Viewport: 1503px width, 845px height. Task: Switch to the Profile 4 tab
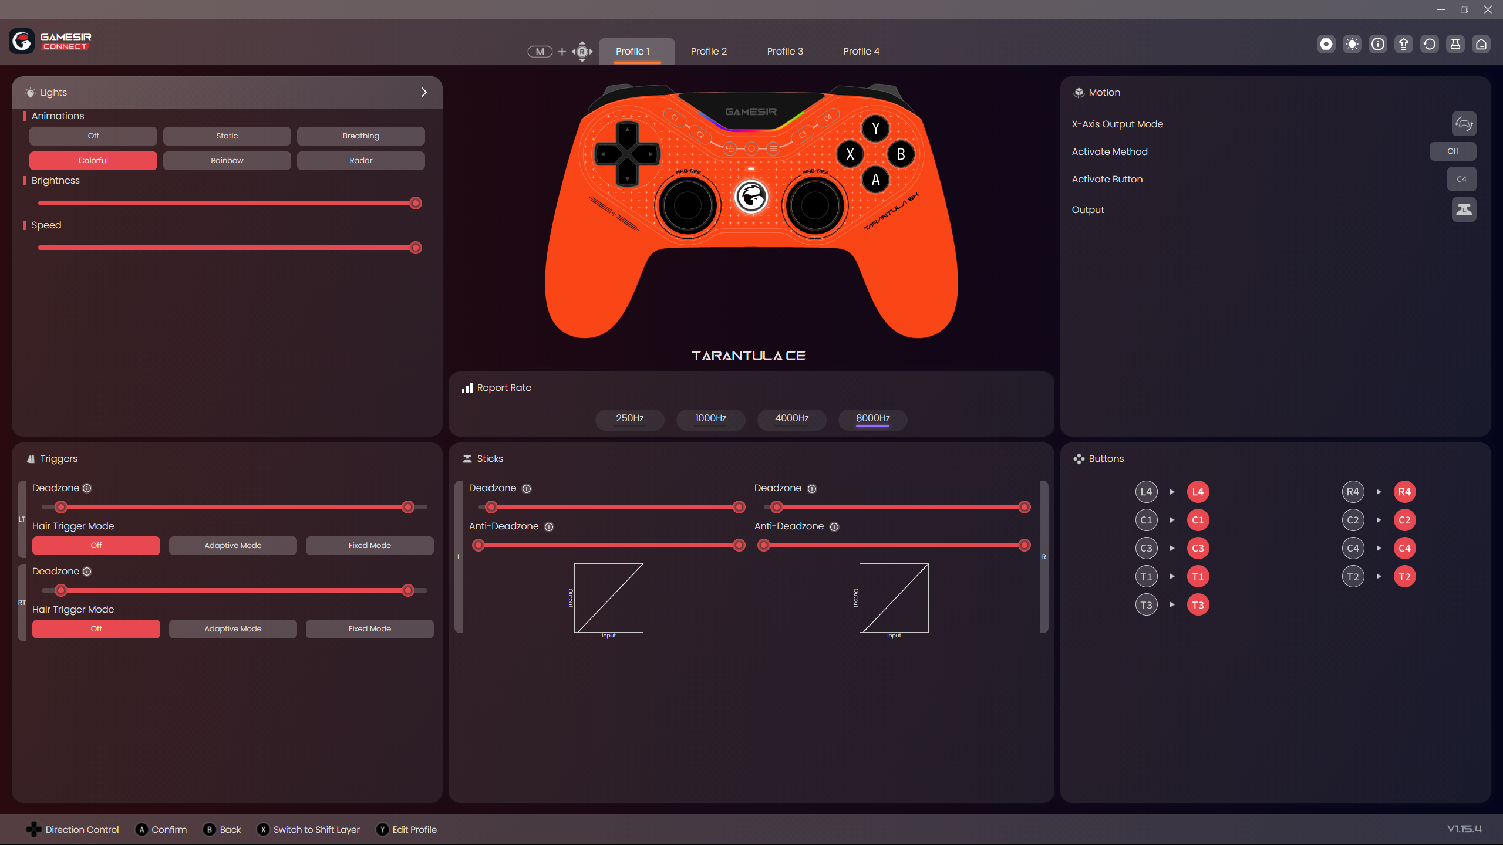coord(861,52)
